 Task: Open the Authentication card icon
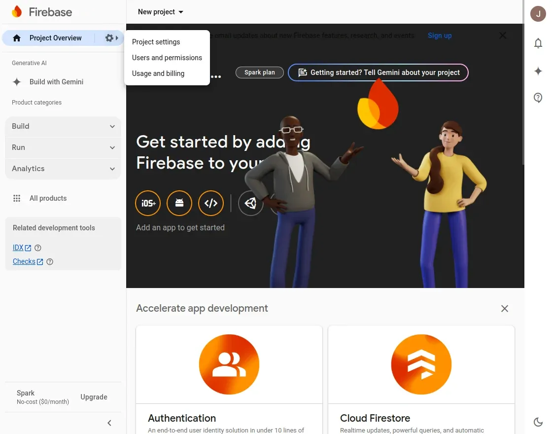(x=229, y=364)
